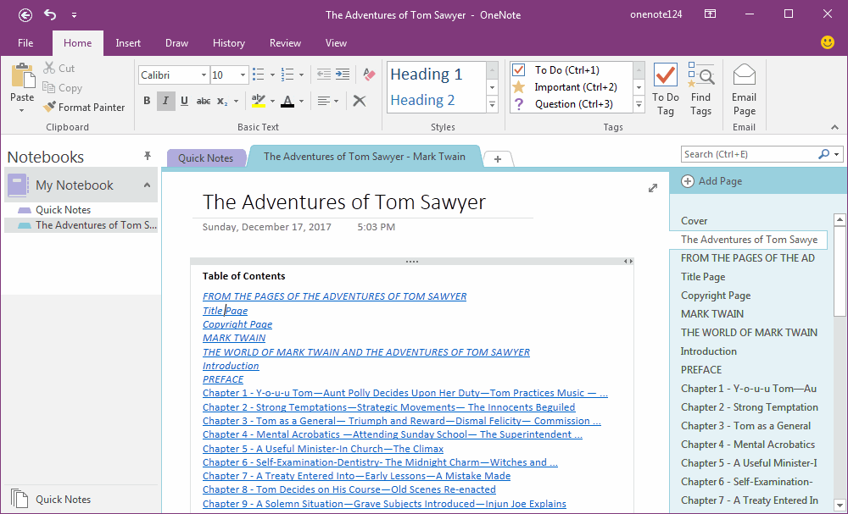
Task: Open the Quick Notes section tab
Action: tap(205, 158)
